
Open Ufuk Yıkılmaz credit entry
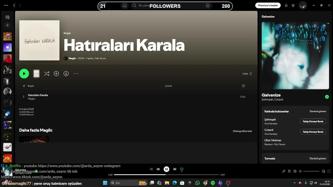pyautogui.click(x=273, y=141)
